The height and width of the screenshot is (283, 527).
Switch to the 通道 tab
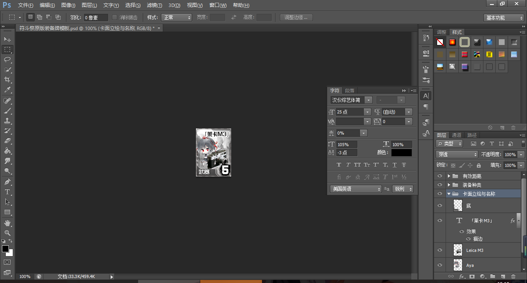coord(457,135)
